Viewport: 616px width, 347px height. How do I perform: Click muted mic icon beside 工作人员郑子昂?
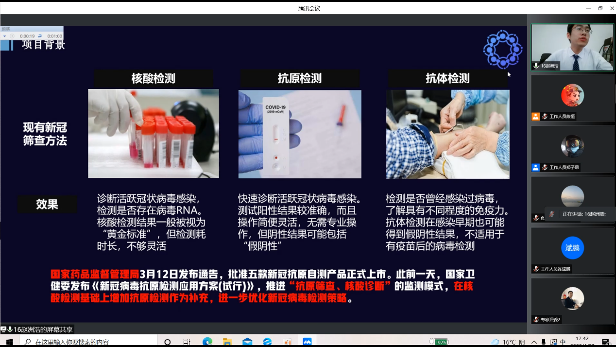tap(545, 168)
